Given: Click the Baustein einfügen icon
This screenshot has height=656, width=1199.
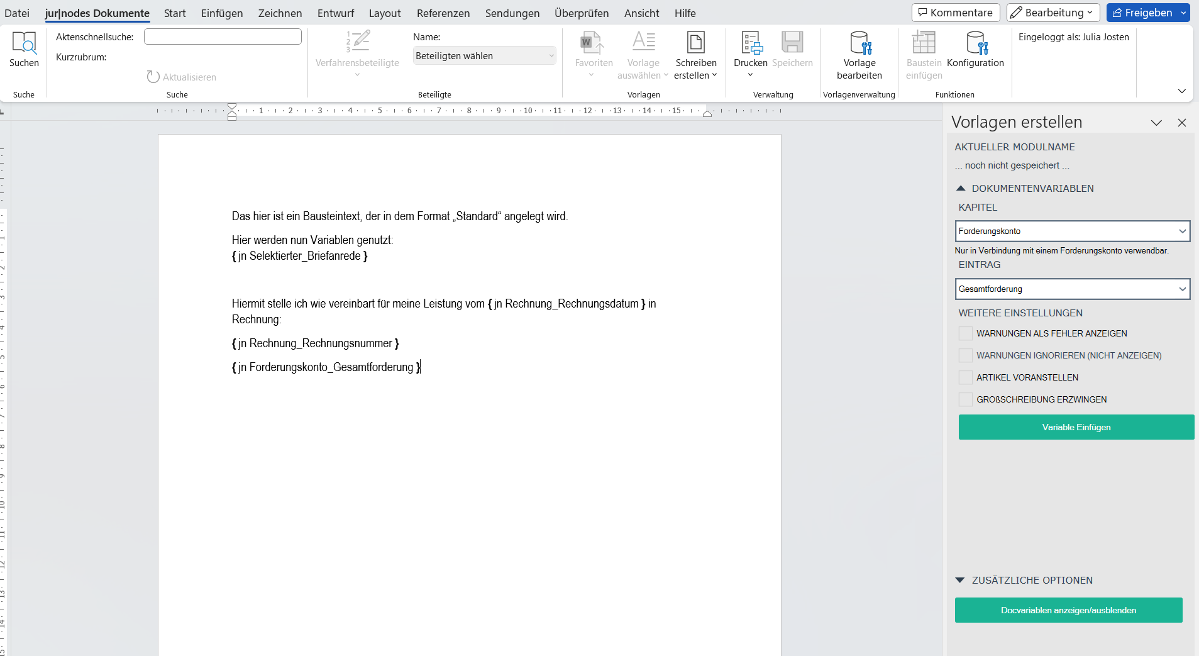Looking at the screenshot, I should tap(924, 43).
